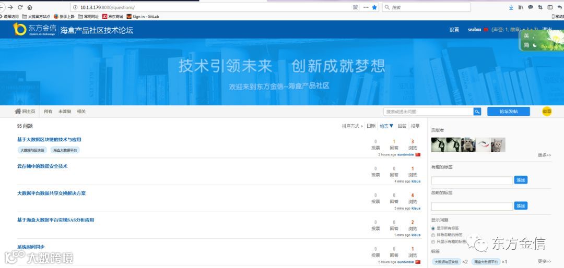Click 论坛发帖 post button
564x268 pixels.
point(509,112)
